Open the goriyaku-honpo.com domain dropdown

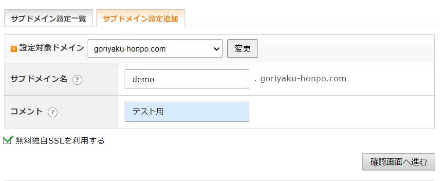(155, 49)
